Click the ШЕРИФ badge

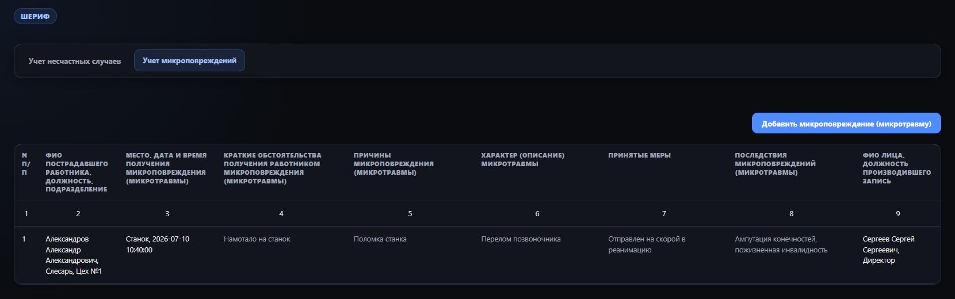click(x=35, y=16)
